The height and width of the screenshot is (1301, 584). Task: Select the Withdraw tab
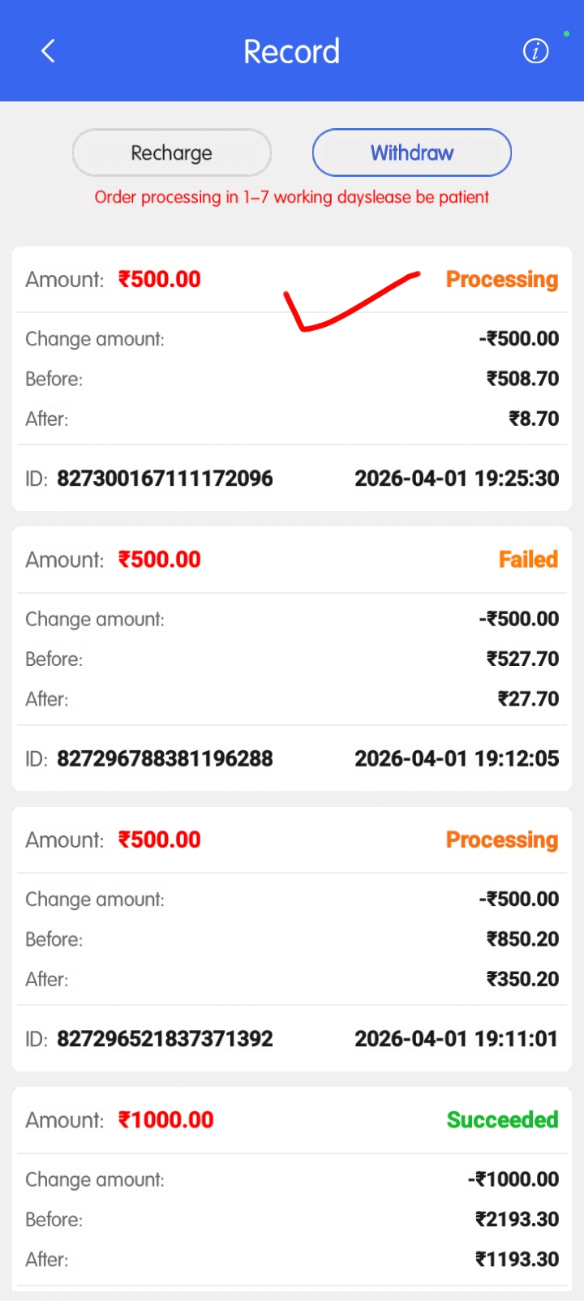pos(412,152)
